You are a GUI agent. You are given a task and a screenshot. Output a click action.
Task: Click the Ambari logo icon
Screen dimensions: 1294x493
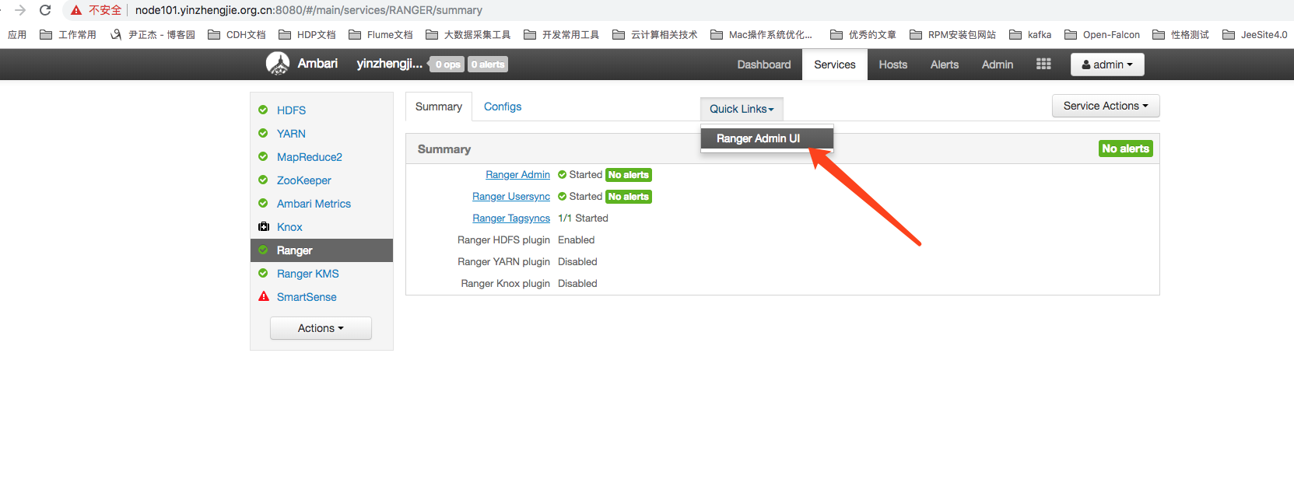278,64
